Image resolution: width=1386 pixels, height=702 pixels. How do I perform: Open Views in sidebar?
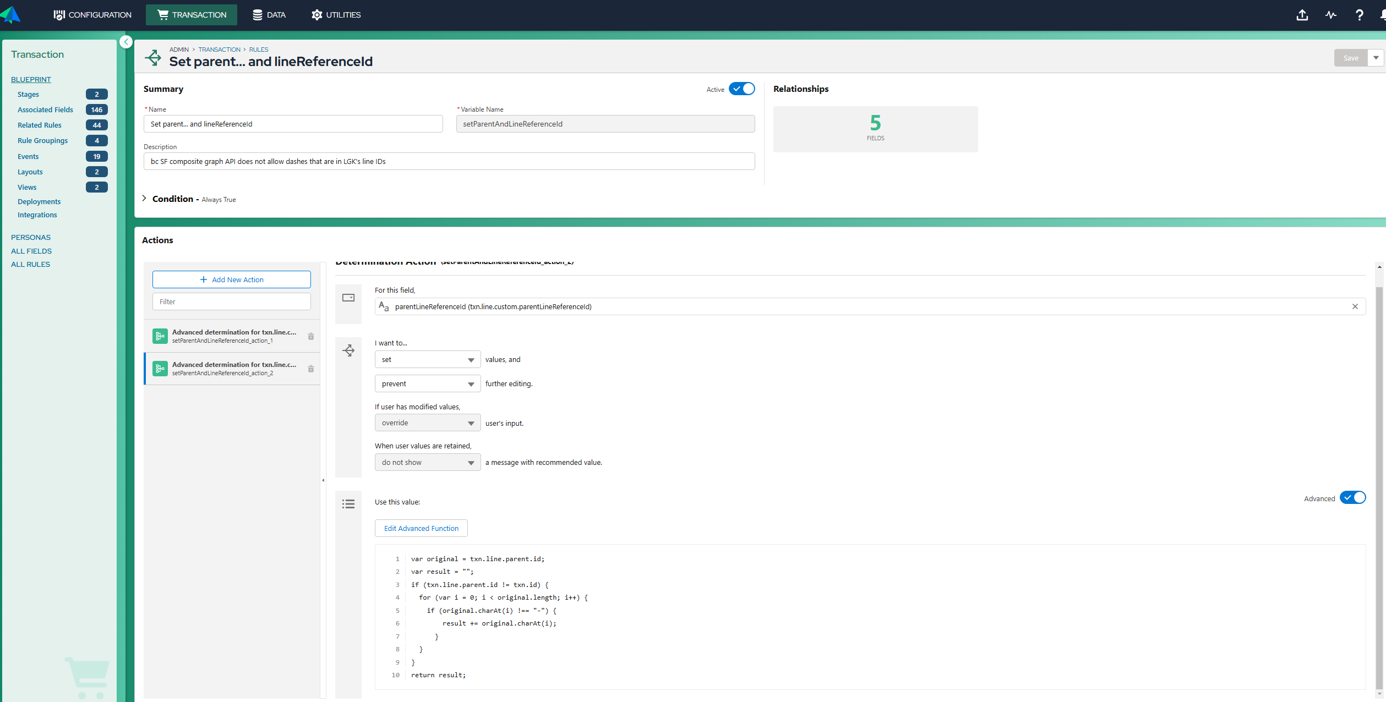[27, 188]
